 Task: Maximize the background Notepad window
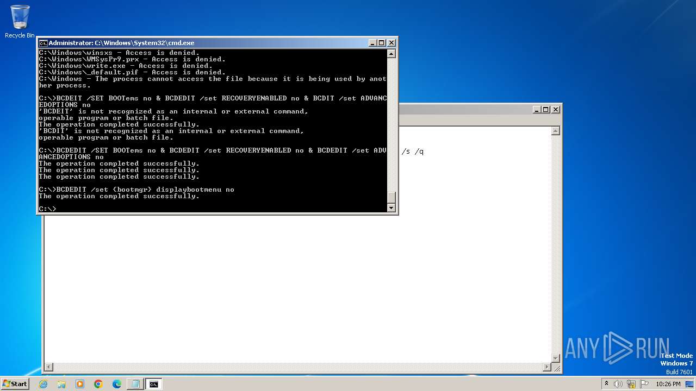pyautogui.click(x=546, y=109)
